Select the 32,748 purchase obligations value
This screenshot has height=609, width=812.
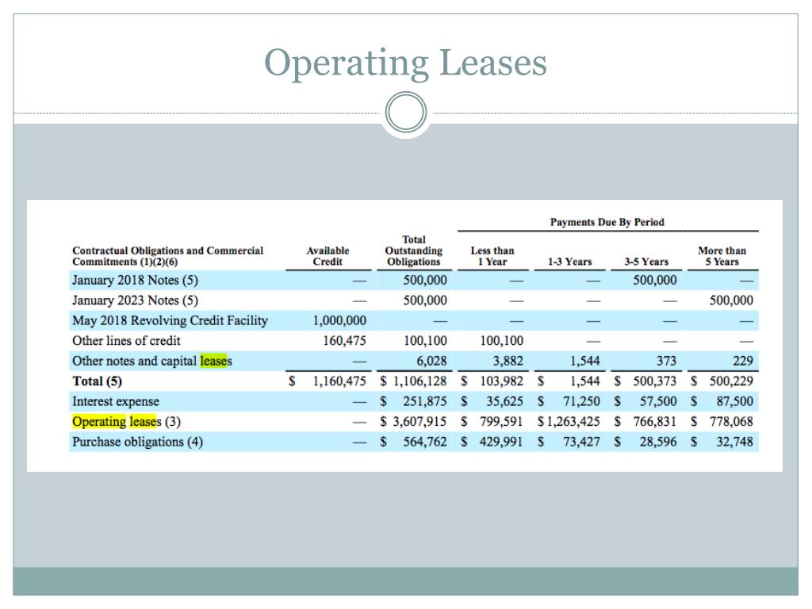[x=735, y=442]
